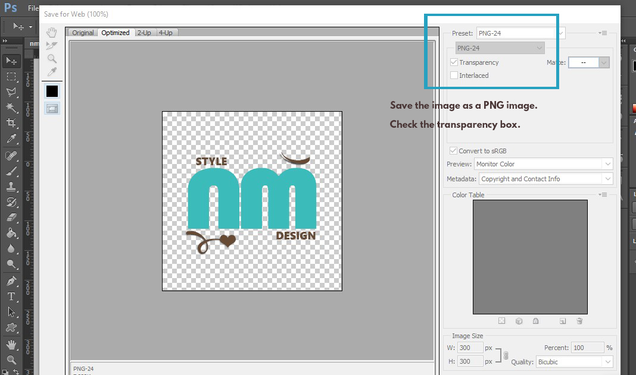The height and width of the screenshot is (375, 636).
Task: Toggle Slices Visibility below the eyedropper swatch
Action: 52,108
